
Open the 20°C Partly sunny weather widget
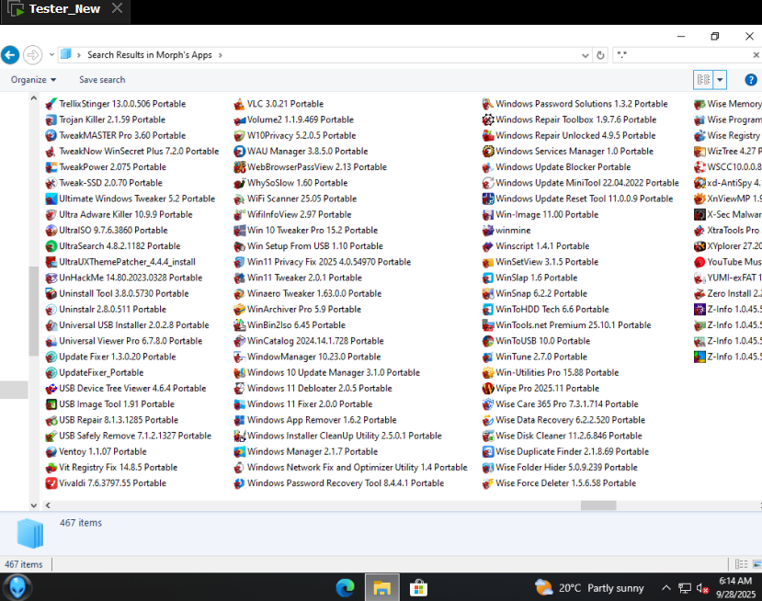pyautogui.click(x=589, y=588)
